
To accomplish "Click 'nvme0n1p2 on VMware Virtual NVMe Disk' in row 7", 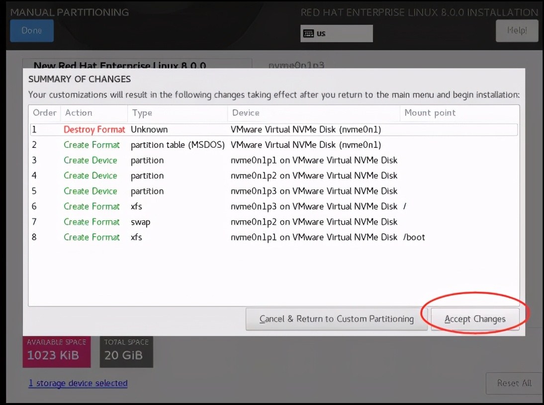I will (x=314, y=222).
